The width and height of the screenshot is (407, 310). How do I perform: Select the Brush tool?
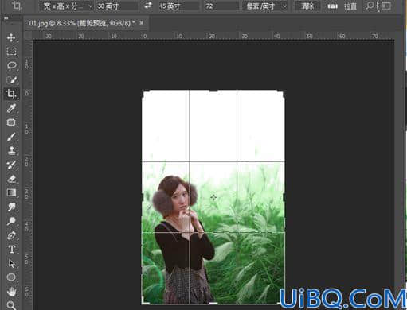[11, 137]
